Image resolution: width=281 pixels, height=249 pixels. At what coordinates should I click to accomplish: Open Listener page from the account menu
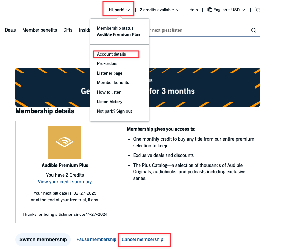click(110, 73)
